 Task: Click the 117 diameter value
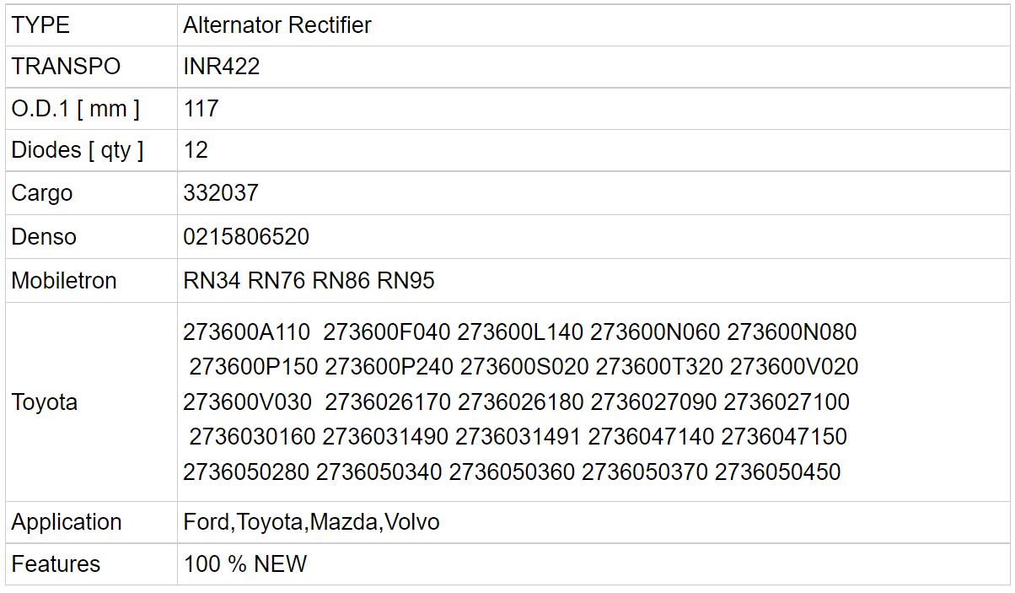tap(201, 109)
